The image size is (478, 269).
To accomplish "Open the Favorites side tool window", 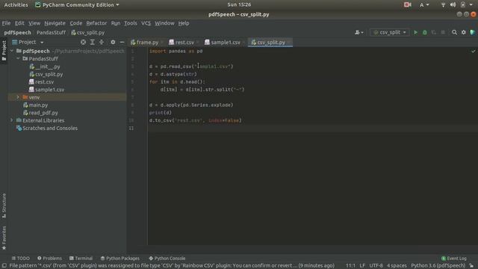I will [x=4, y=238].
